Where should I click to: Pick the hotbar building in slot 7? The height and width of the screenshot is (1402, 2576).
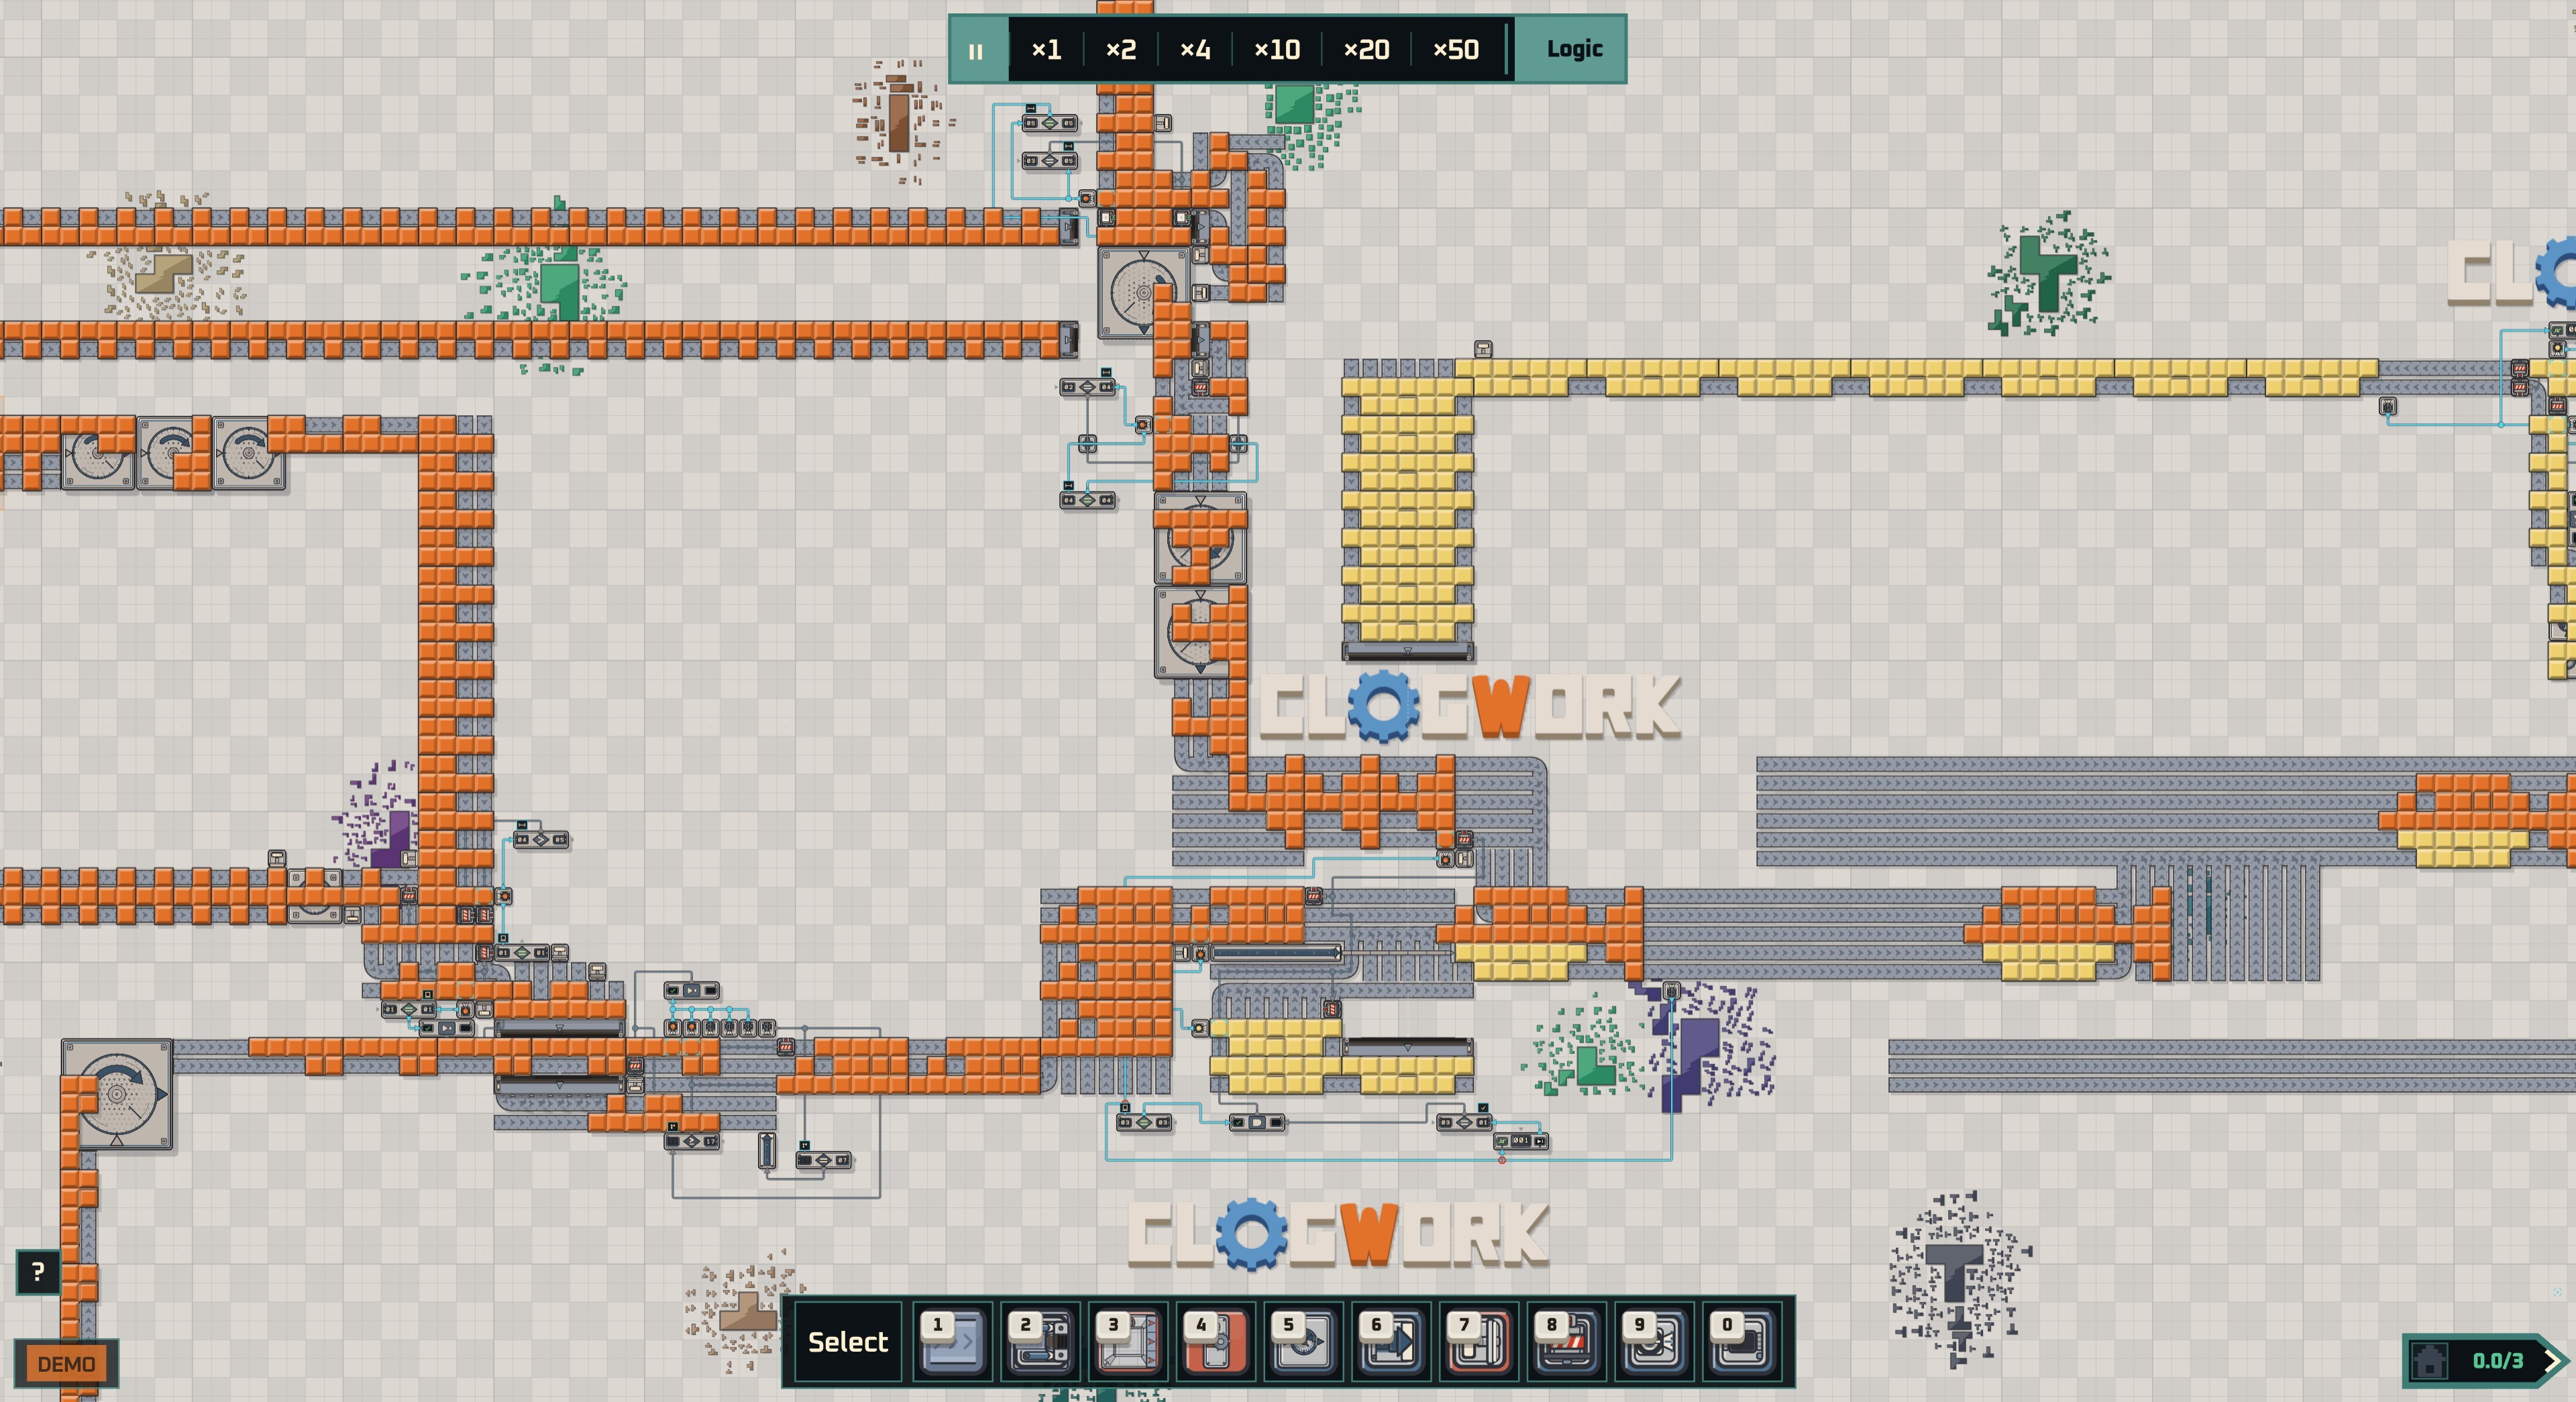coord(1479,1341)
